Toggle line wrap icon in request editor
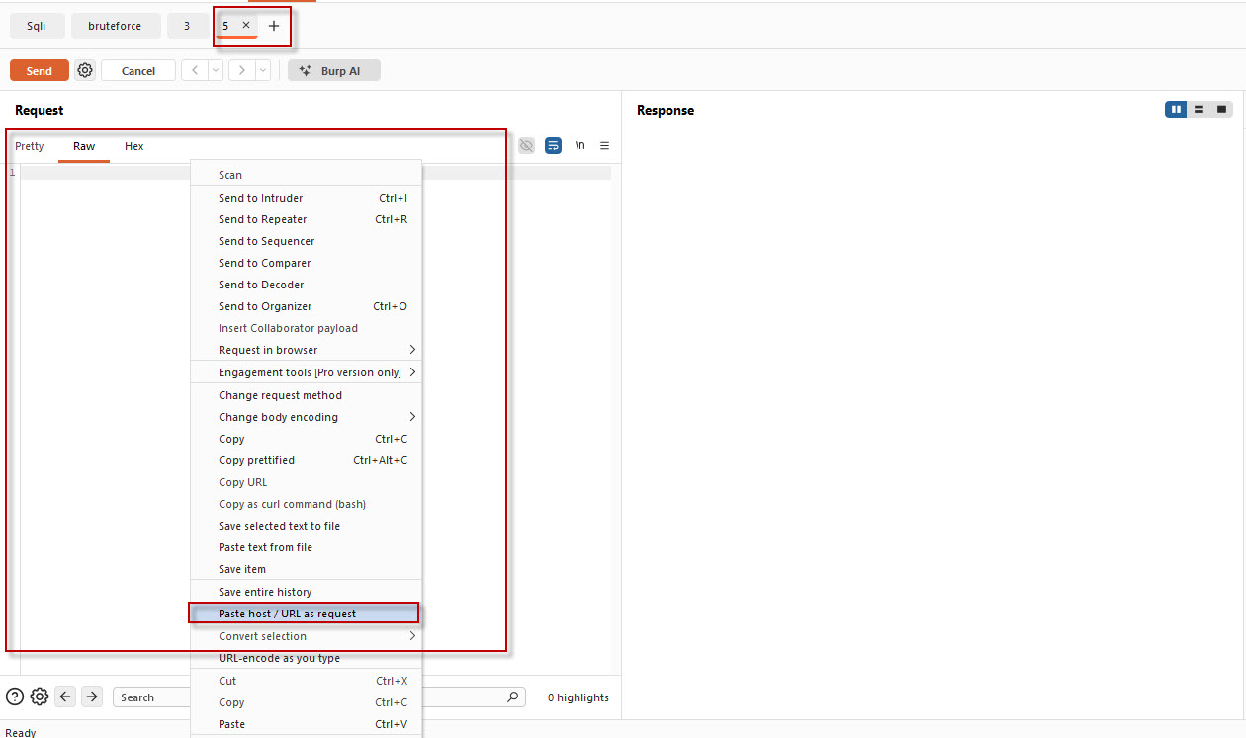 click(554, 145)
